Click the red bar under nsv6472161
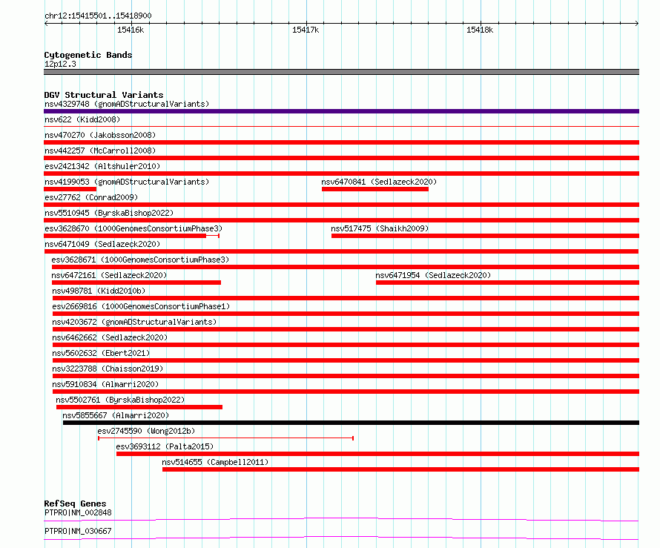The height and width of the screenshot is (548, 660). pyautogui.click(x=136, y=283)
